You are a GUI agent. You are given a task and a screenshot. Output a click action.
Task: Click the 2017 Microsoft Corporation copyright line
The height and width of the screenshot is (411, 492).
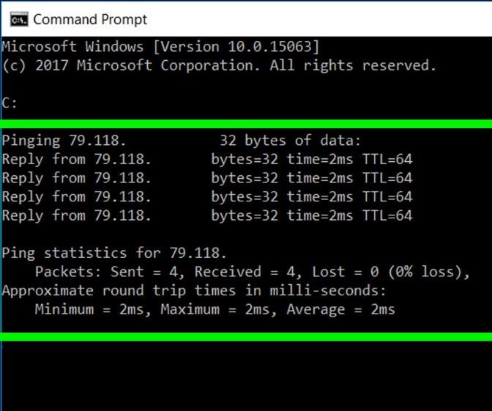[x=219, y=65]
